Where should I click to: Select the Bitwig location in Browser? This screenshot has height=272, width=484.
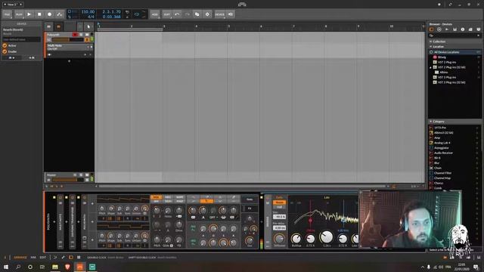[442, 57]
